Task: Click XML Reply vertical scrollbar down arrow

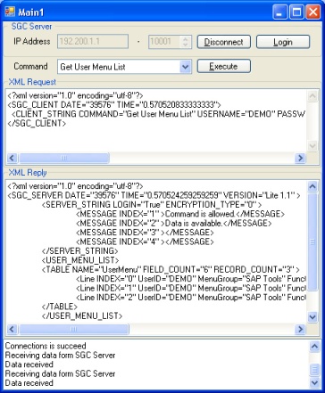Action: coord(312,317)
